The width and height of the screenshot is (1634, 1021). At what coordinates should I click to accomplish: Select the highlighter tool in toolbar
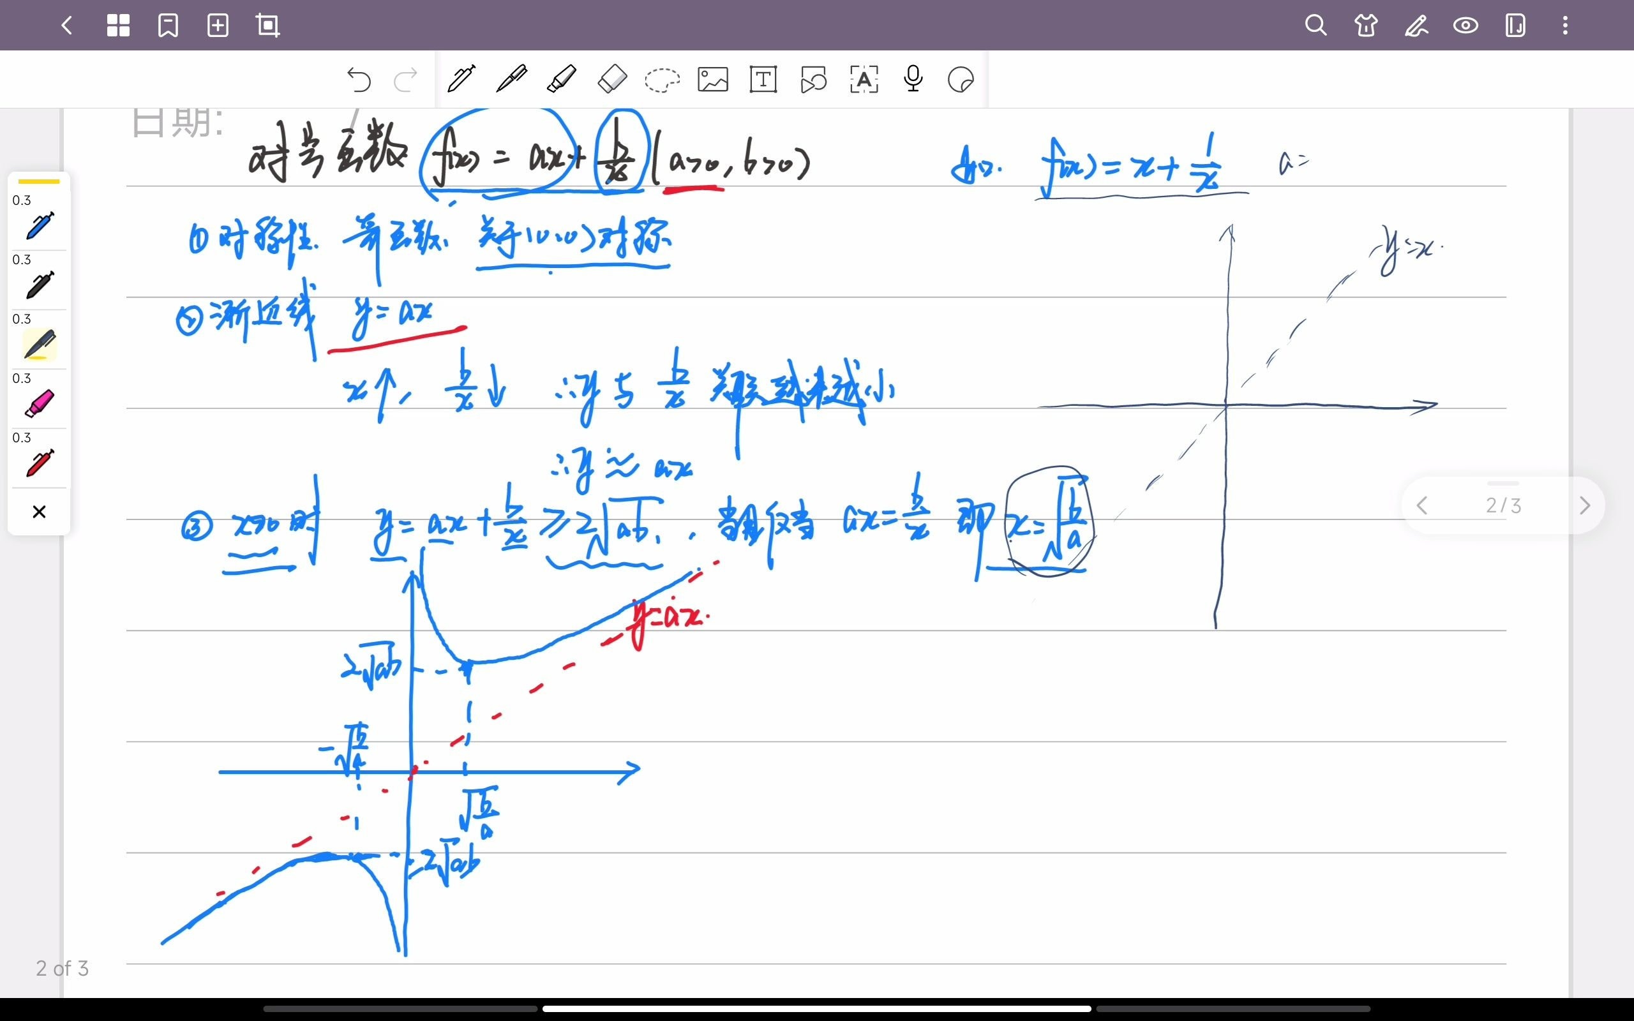pyautogui.click(x=562, y=79)
